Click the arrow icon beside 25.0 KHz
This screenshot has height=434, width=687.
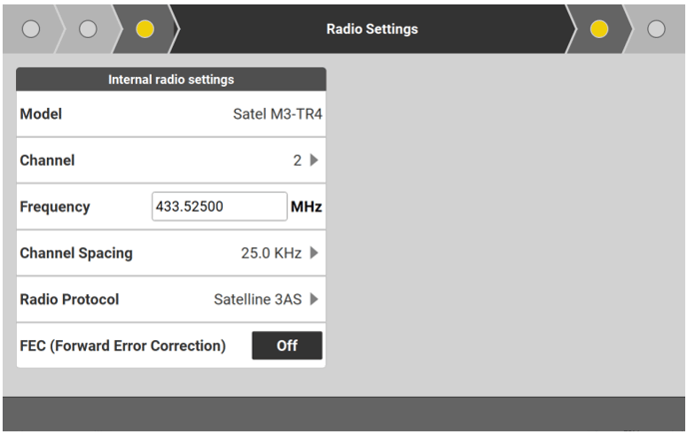(x=314, y=253)
